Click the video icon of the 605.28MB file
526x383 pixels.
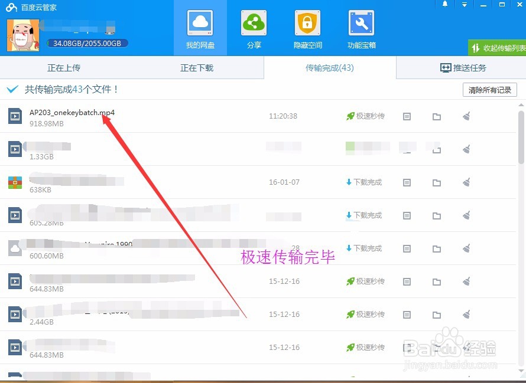(x=15, y=215)
